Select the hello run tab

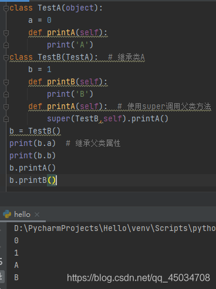(x=22, y=215)
